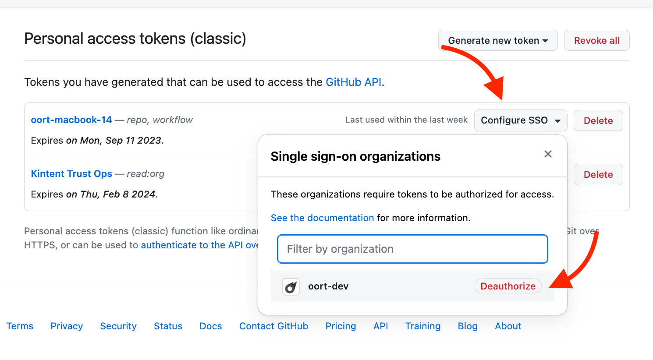Close the Single sign-on organizations popup
The image size is (653, 360).
click(548, 154)
